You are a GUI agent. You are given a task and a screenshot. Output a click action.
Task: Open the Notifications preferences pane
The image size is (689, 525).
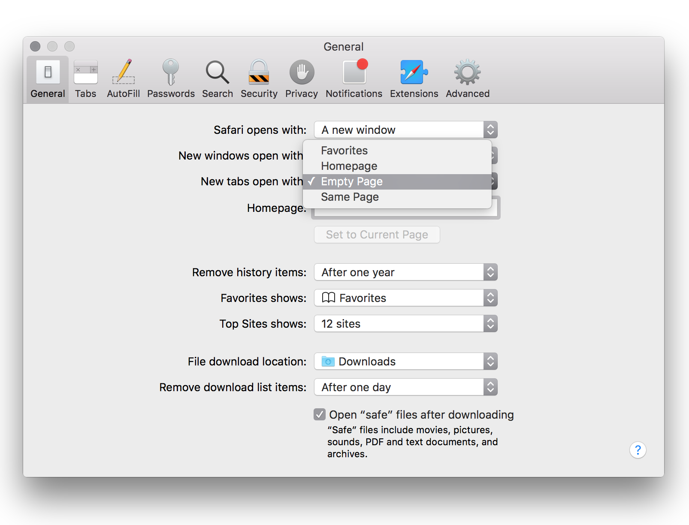354,79
